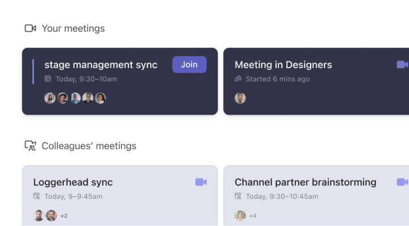Click the Today, 9–9:45am time text
The image size is (409, 226).
click(73, 196)
